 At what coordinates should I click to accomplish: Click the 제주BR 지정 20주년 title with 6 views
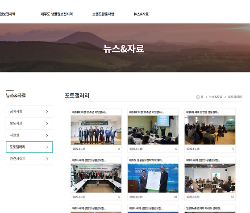pyautogui.click(x=146, y=113)
